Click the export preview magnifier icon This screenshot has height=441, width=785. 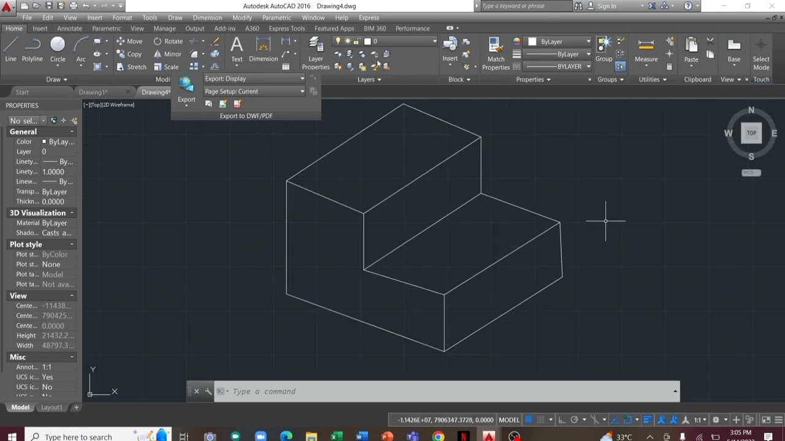pyautogui.click(x=209, y=104)
